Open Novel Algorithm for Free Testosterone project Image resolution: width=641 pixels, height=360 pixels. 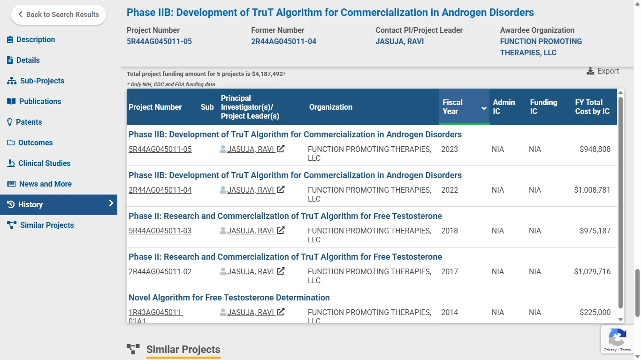tap(229, 298)
